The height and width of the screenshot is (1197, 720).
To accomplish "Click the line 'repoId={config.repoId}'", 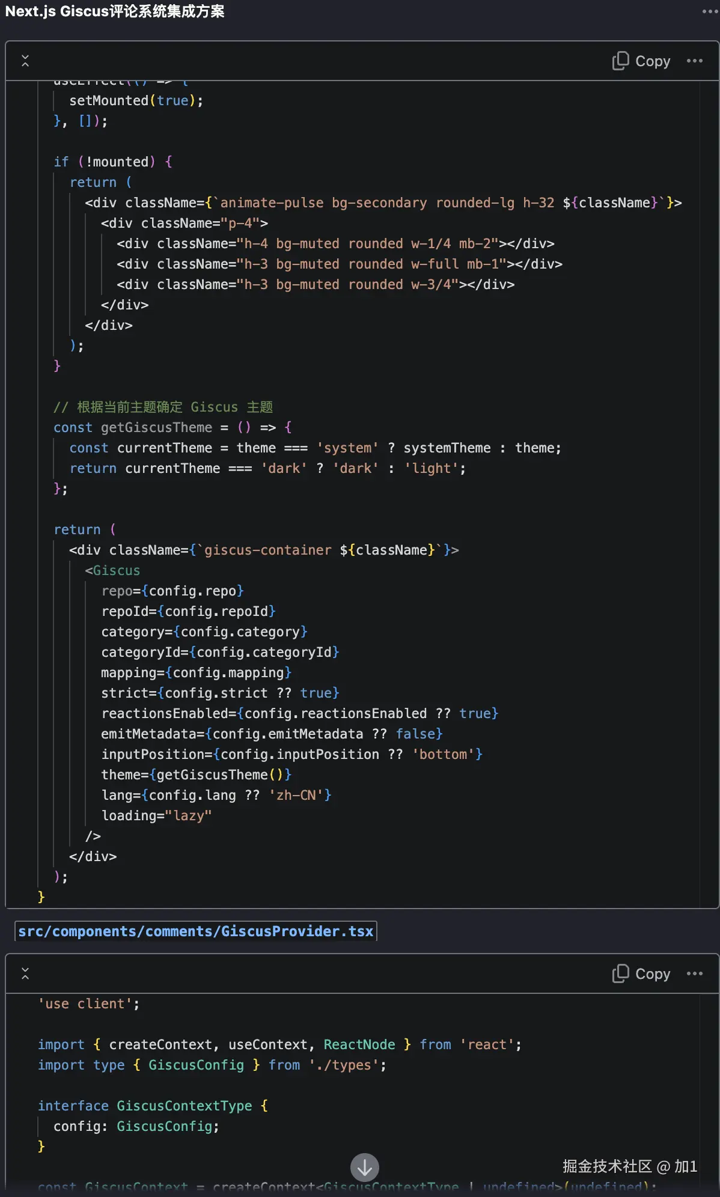I will 189,611.
